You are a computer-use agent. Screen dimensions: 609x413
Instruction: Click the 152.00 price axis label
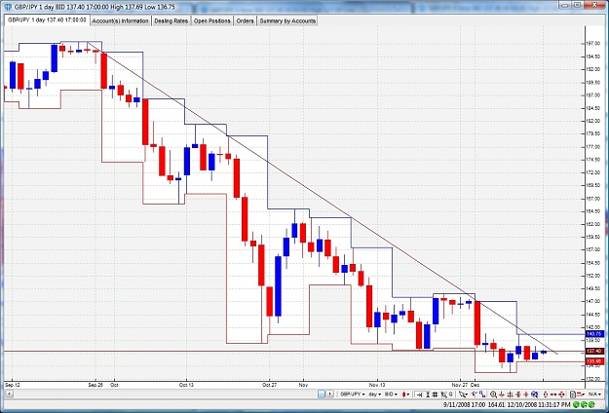coord(593,276)
